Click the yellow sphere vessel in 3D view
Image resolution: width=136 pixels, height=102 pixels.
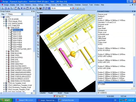pyautogui.click(x=73, y=54)
